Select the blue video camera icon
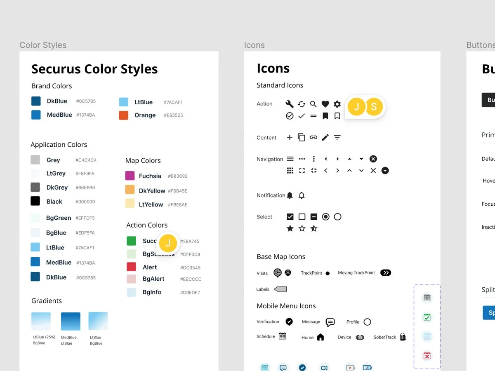 point(324,367)
